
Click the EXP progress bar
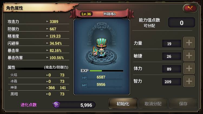pos(106,71)
